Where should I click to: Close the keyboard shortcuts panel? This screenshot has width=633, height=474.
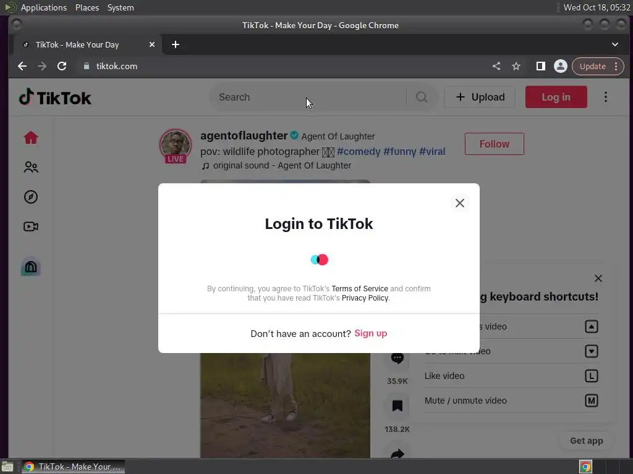coord(598,278)
